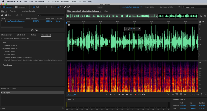Start playback with the Play button
Viewport: 207px width, 111px height.
click(111, 95)
